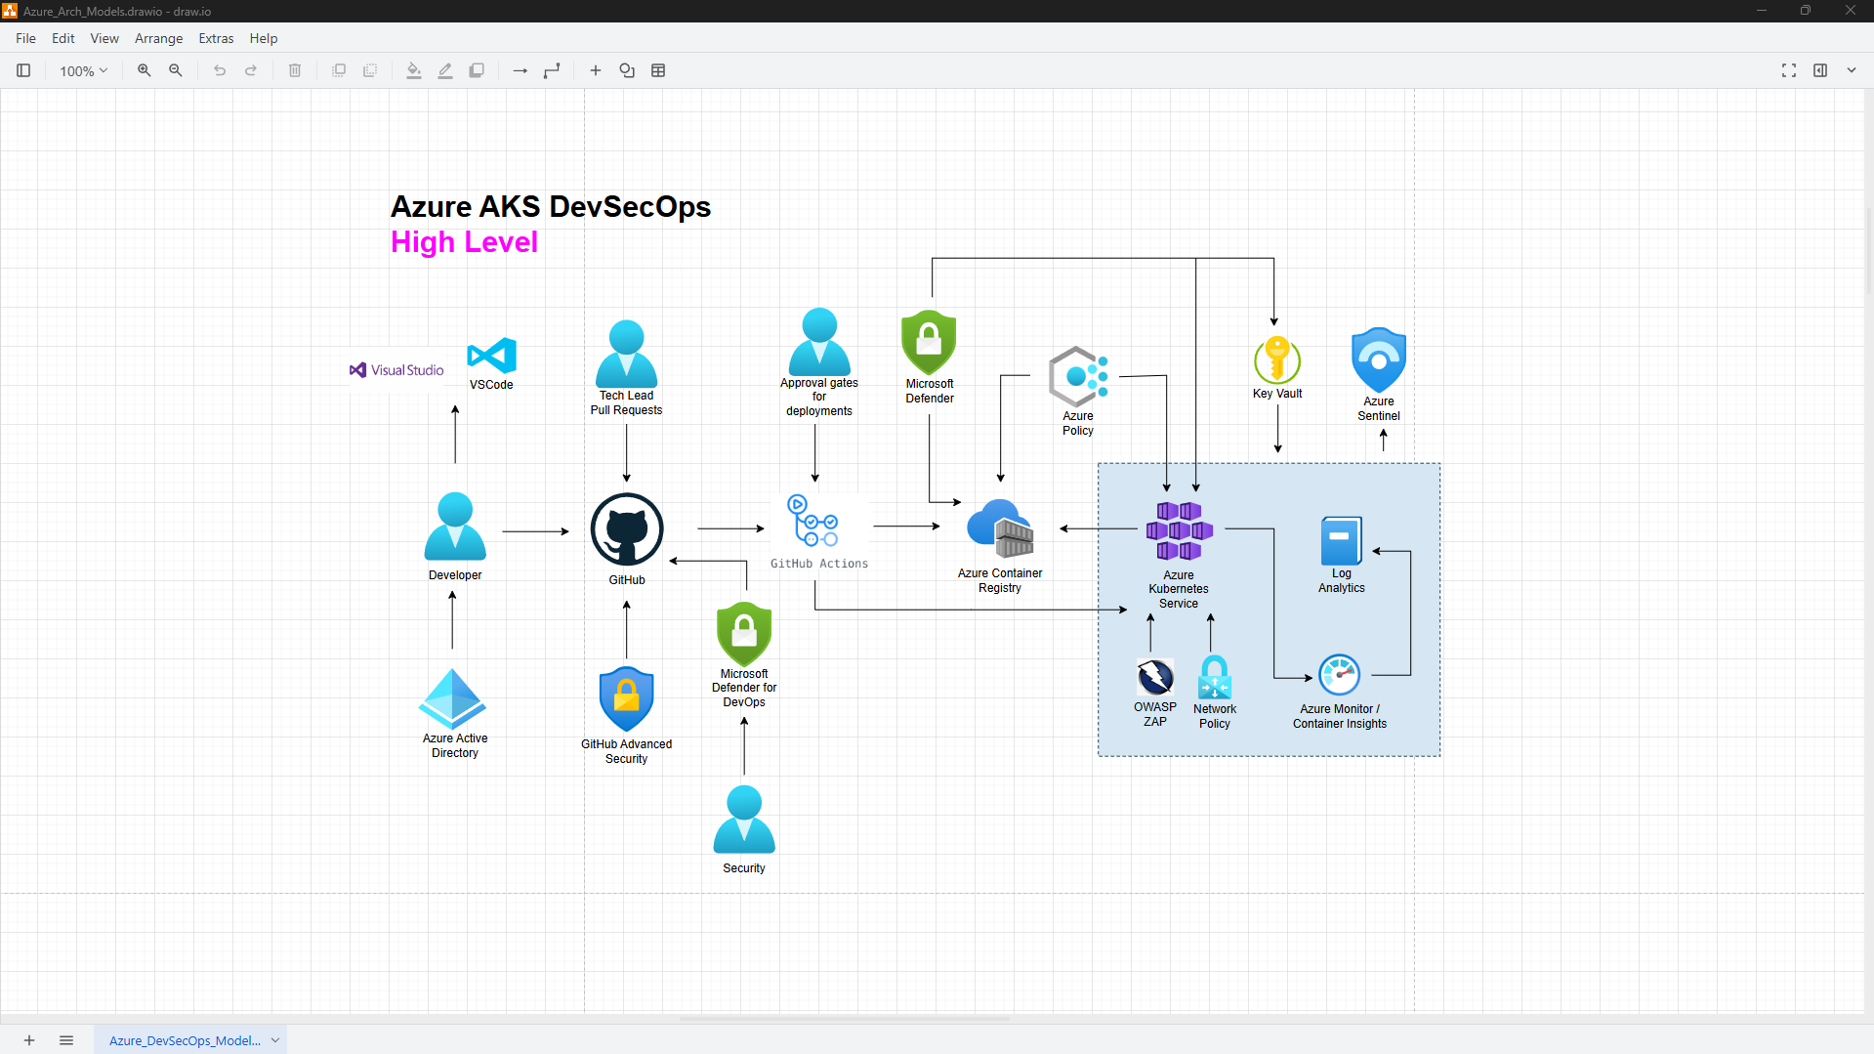Image resolution: width=1874 pixels, height=1054 pixels.
Task: Click the Shapes insert icon
Action: tap(627, 70)
